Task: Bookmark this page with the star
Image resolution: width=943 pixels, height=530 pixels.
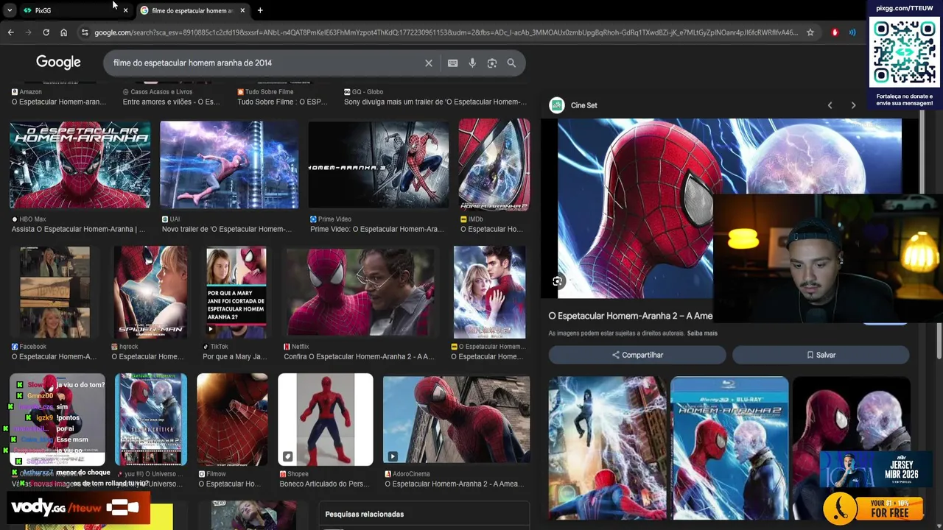Action: (x=810, y=32)
